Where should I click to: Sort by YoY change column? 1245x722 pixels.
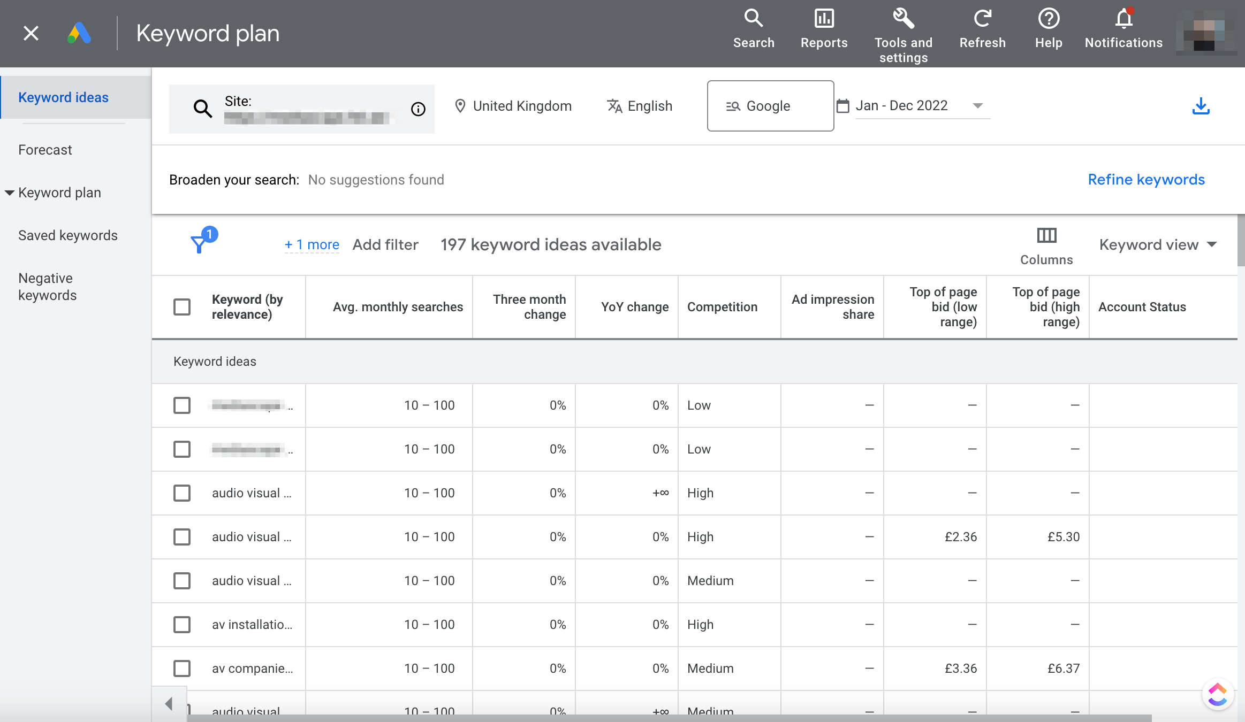(635, 307)
